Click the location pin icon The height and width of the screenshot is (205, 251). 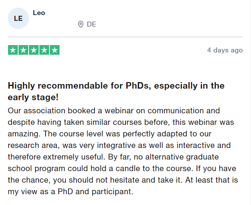click(x=81, y=24)
